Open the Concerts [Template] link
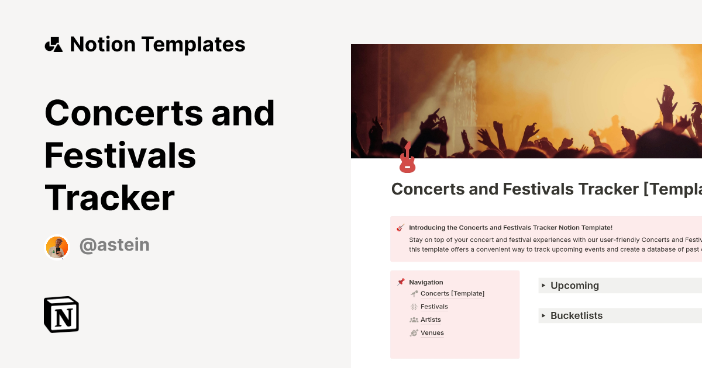The width and height of the screenshot is (702, 368). (x=453, y=293)
